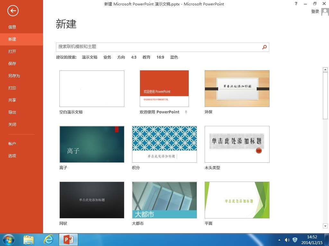Image resolution: width=329 pixels, height=246 pixels.
Task: Click the 网状 label text
Action: (x=63, y=223)
